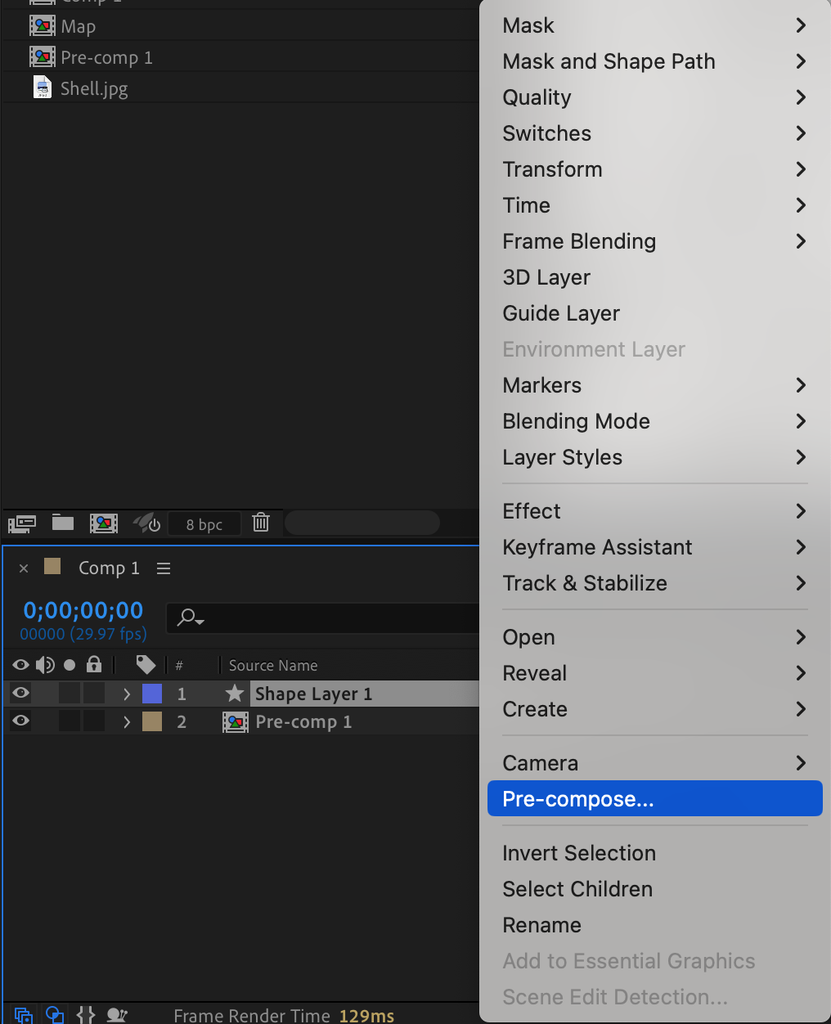
Task: Toggle lock box for Shape Layer 1
Action: pos(94,694)
